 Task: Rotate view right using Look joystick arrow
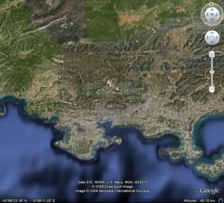pyautogui.click(x=217, y=14)
